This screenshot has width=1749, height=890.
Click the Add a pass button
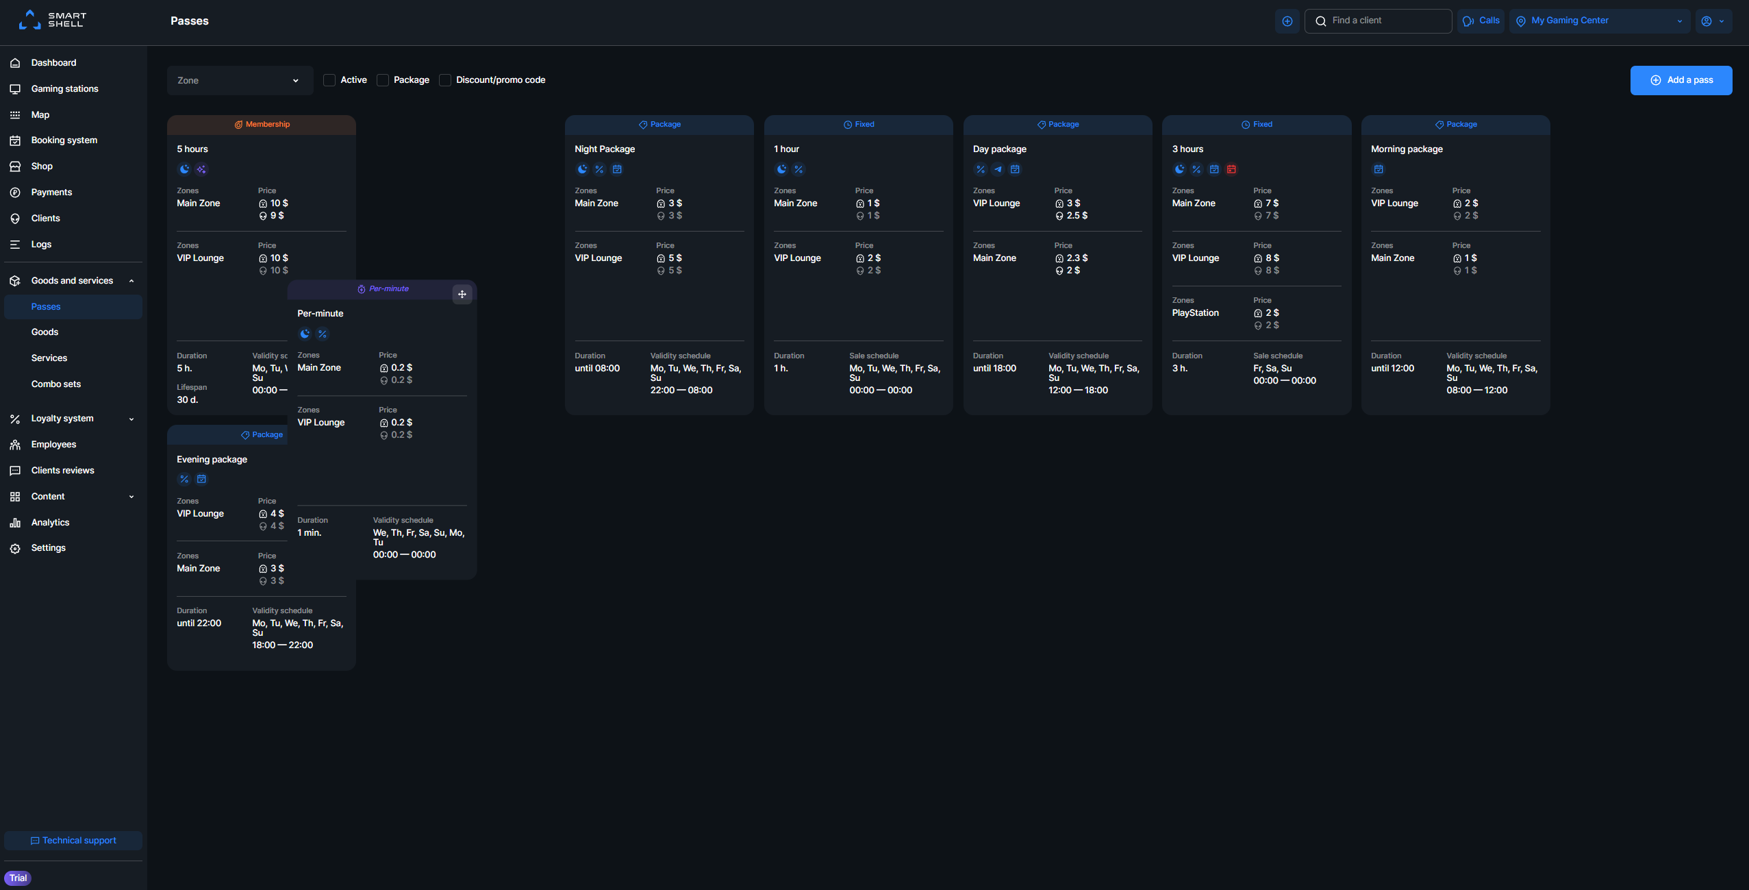(1681, 81)
